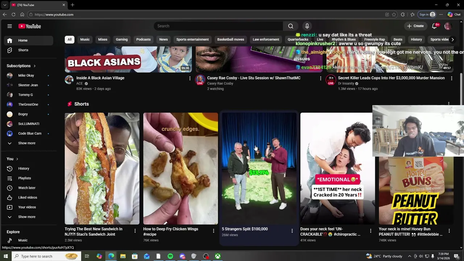464x261 pixels.
Task: Select the News category chip
Action: [x=163, y=40]
